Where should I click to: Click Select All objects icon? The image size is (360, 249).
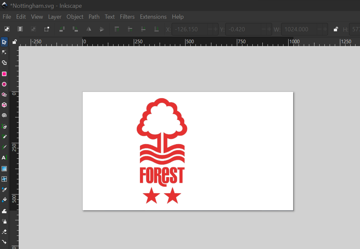pyautogui.click(x=7, y=29)
